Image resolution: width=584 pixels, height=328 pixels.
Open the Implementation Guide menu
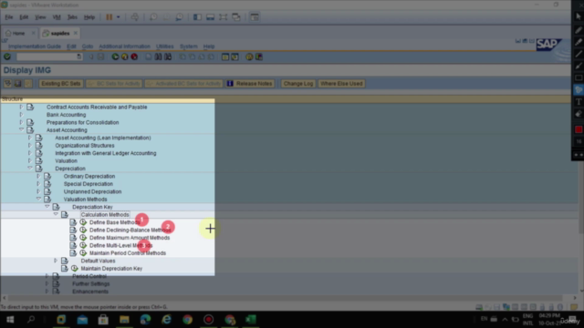click(x=35, y=46)
